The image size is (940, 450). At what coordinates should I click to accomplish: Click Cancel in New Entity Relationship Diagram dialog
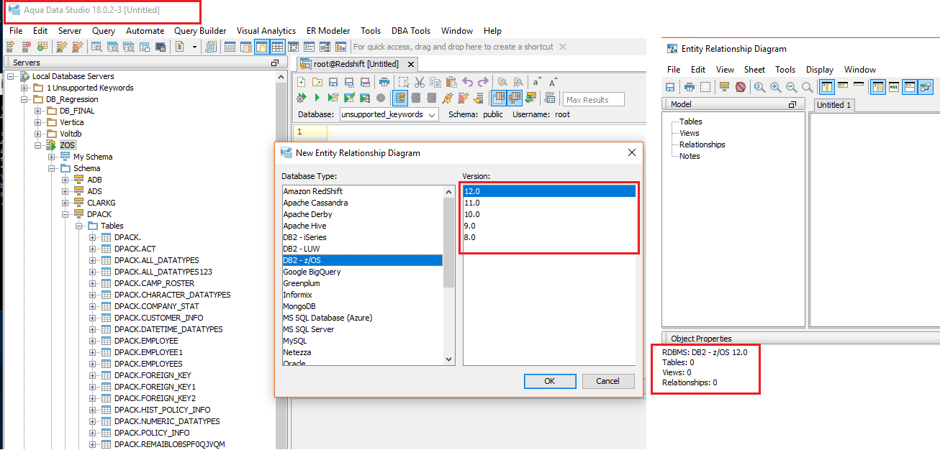pos(608,381)
